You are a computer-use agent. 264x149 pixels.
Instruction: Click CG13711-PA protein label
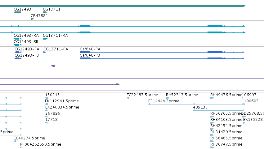coord(56,49)
